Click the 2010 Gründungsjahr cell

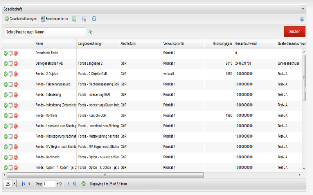click(x=219, y=64)
